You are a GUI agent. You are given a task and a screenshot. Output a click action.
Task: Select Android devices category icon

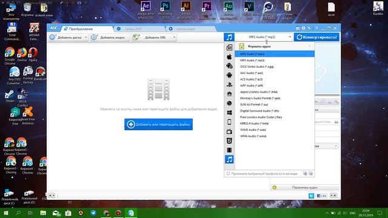tap(229, 75)
